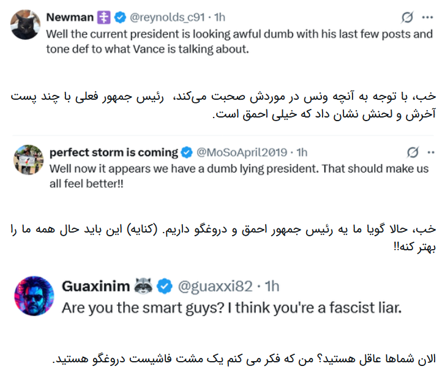The width and height of the screenshot is (445, 377).
Task: Open Newman's tweet about the current president
Action: pyautogui.click(x=239, y=42)
